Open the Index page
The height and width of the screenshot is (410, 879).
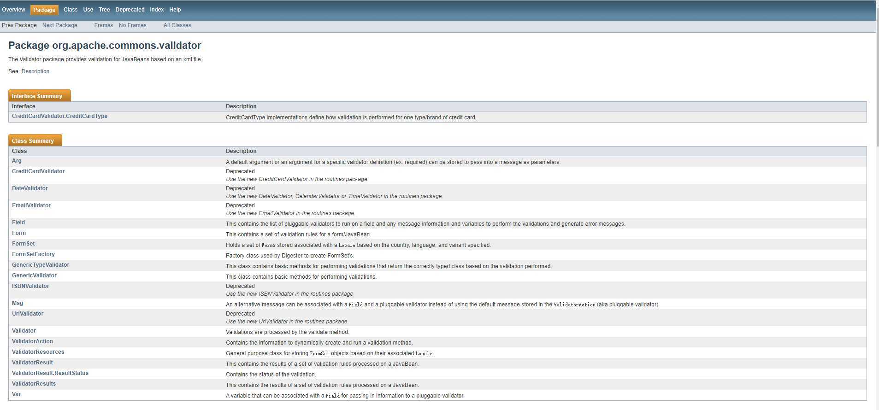(x=157, y=10)
